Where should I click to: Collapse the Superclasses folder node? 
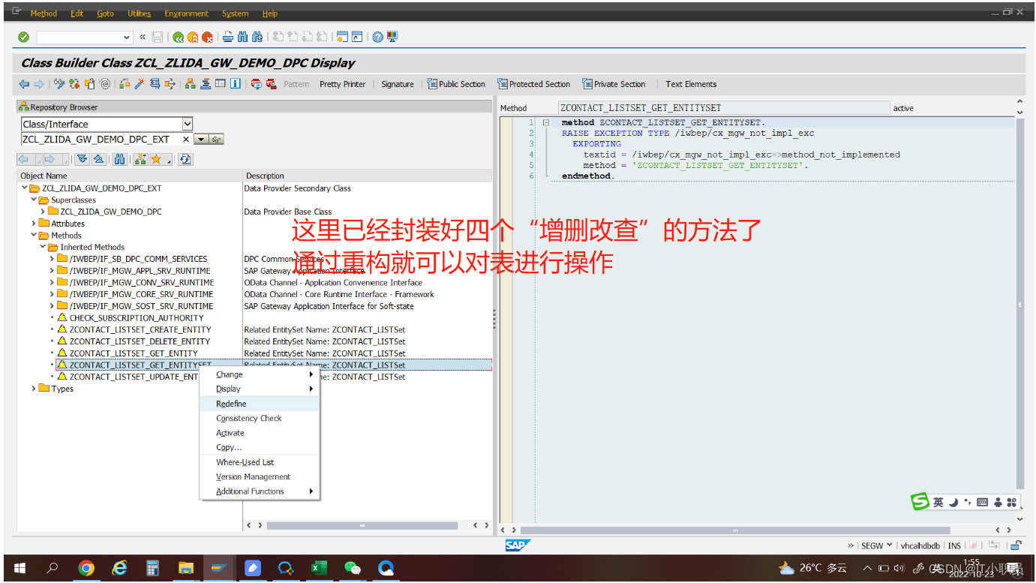pos(34,200)
